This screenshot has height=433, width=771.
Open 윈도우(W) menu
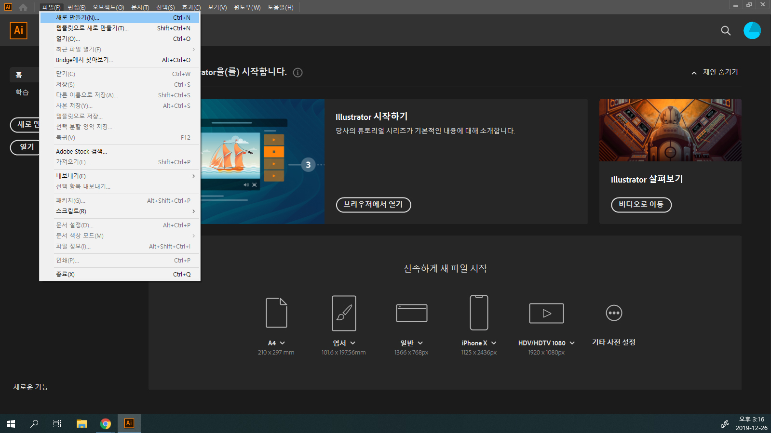coord(247,7)
